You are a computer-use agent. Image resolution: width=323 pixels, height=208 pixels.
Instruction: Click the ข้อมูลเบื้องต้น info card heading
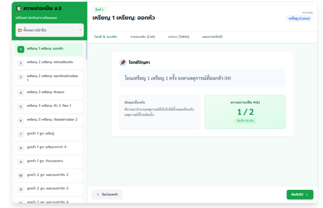pyautogui.click(x=135, y=102)
